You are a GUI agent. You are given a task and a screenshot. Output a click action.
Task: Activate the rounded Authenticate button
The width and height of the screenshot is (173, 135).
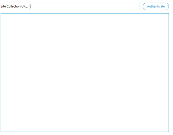coord(156,6)
